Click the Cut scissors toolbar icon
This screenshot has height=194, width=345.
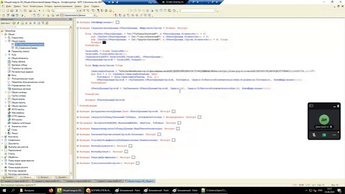coord(17,11)
